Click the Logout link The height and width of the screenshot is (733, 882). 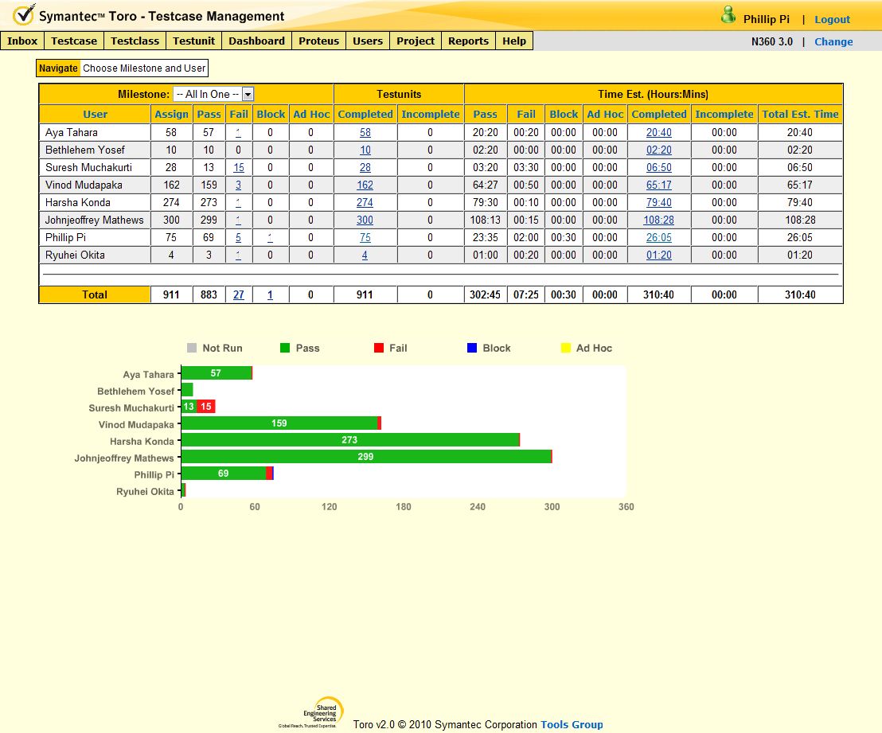[832, 19]
